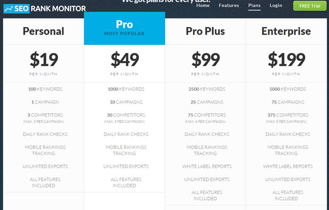Select the Enterprise plan heading
The width and height of the screenshot is (329, 210).
286,31
